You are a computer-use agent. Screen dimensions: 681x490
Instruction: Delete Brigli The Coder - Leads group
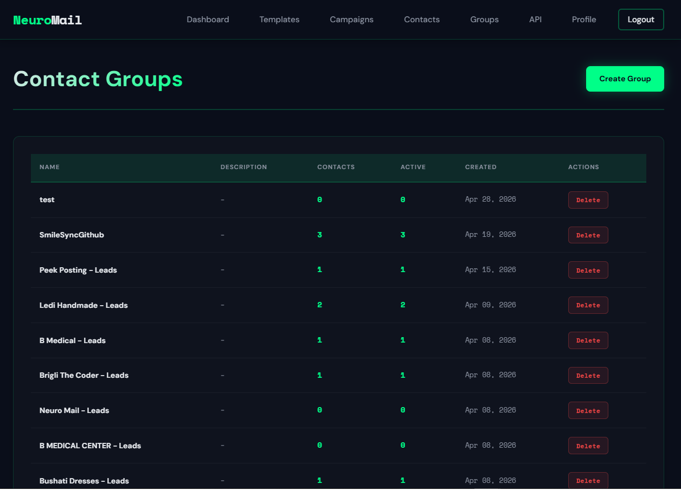point(588,375)
